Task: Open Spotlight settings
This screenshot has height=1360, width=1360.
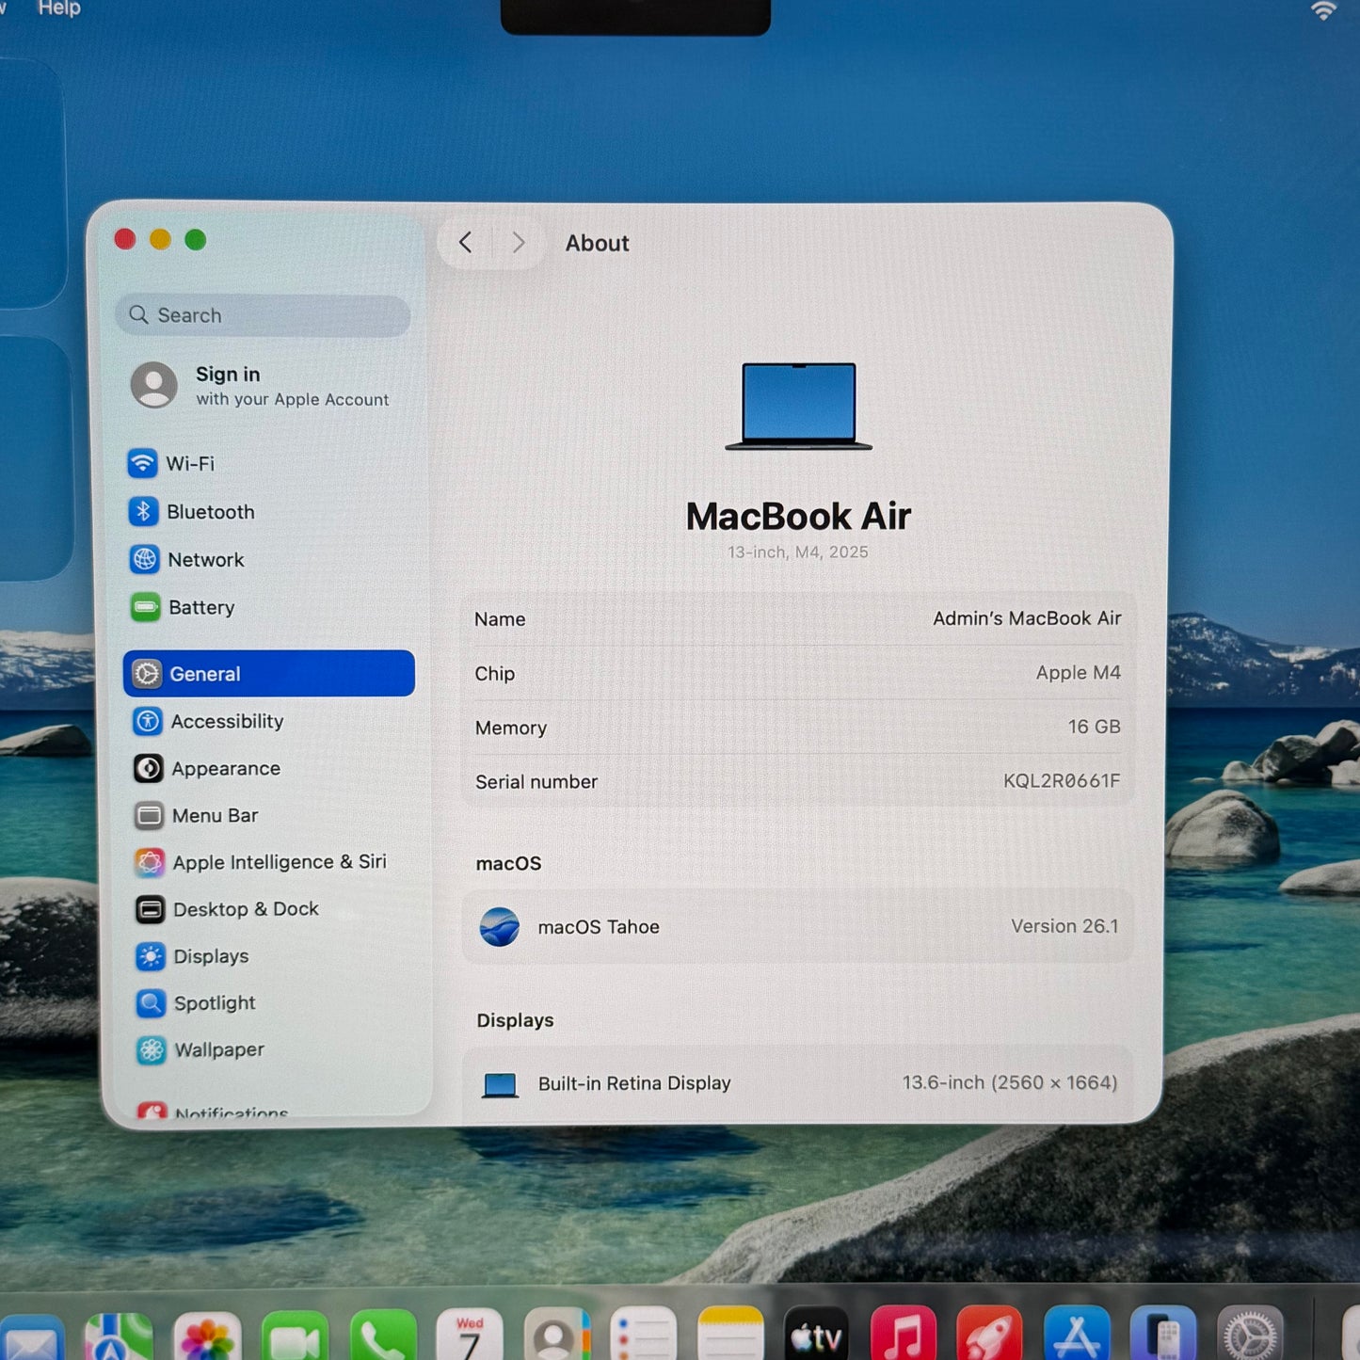Action: coord(215,1003)
